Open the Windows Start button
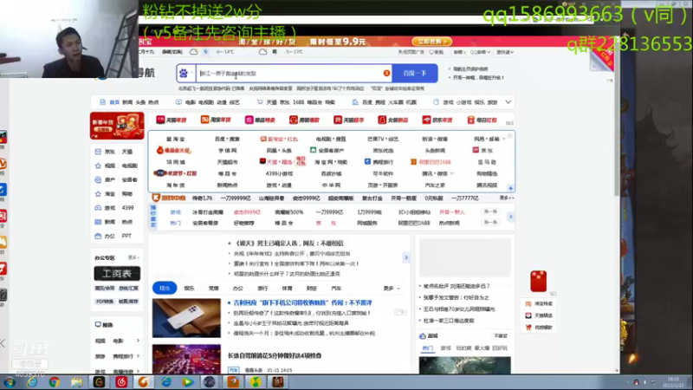The height and width of the screenshot is (390, 693). [x=10, y=382]
